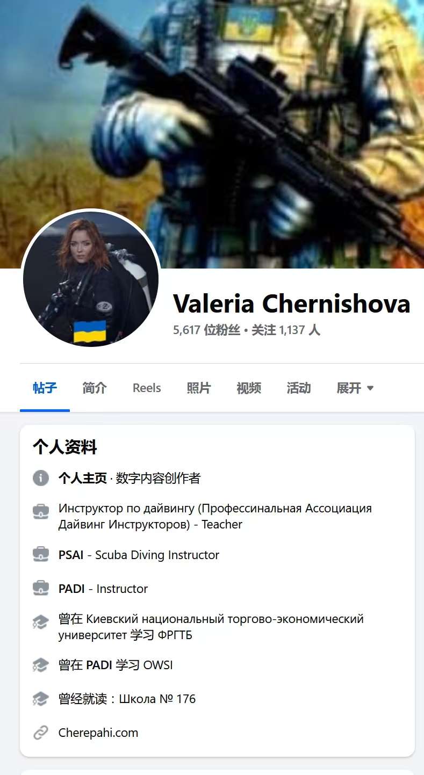Viewport: 424px width, 775px height.
Task: Open the Reels tab
Action: [x=147, y=388]
